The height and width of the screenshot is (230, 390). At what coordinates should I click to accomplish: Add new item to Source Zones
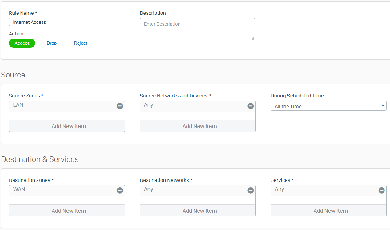point(68,126)
